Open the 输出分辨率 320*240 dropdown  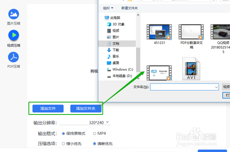tap(85, 123)
